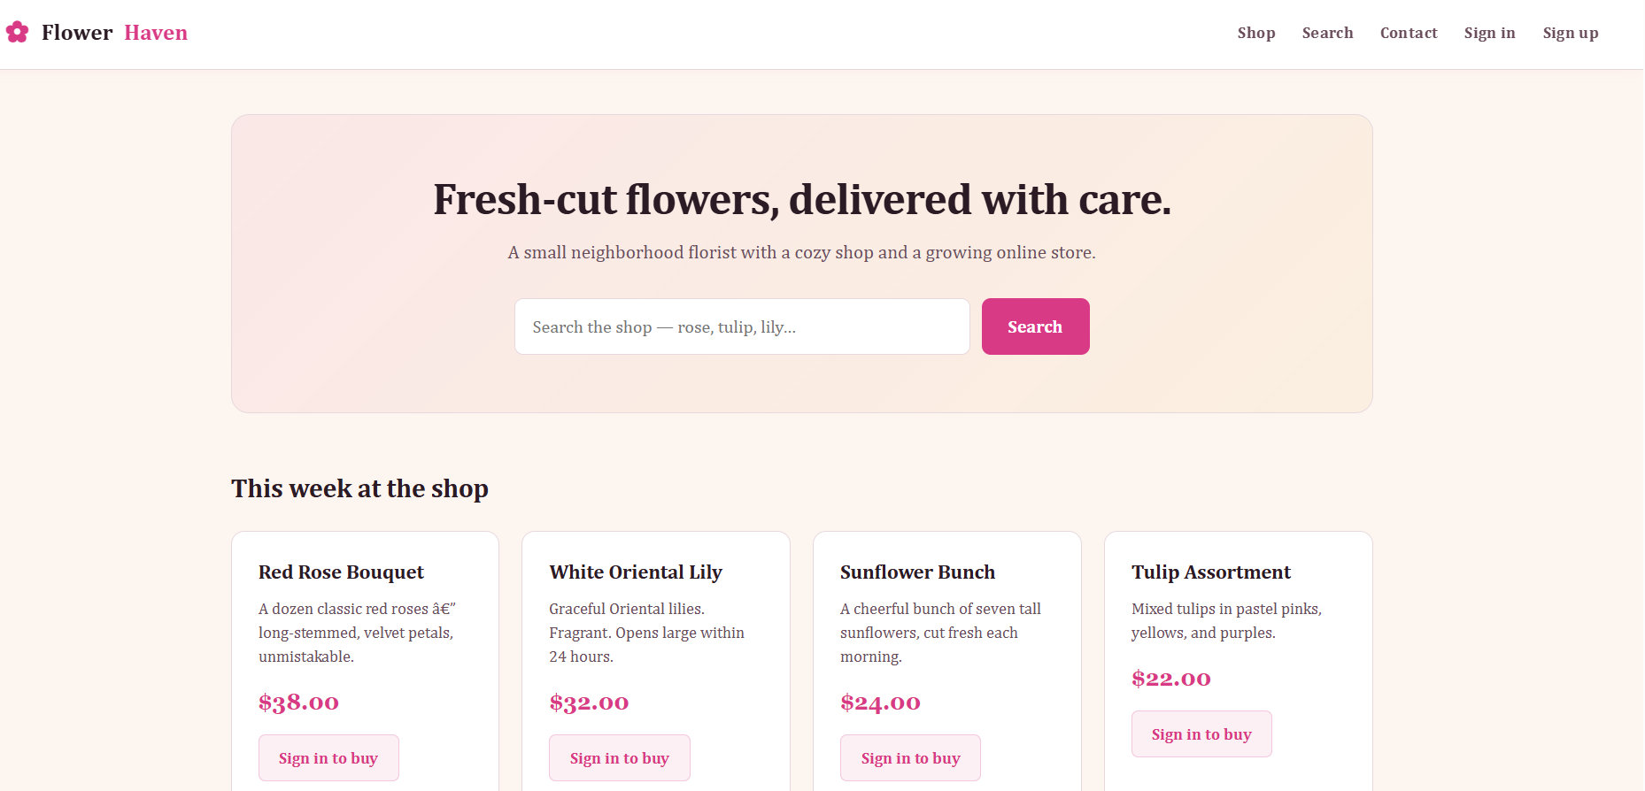Click Sign in to buy Red Rose Bouquet
Screen dimensions: 1645x791
328,757
